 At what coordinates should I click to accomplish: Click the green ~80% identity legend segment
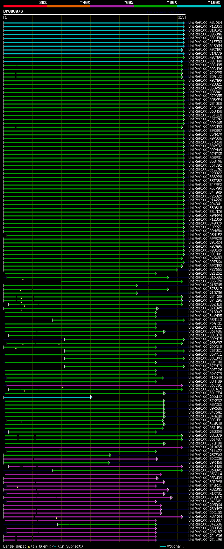tap(155, 6)
